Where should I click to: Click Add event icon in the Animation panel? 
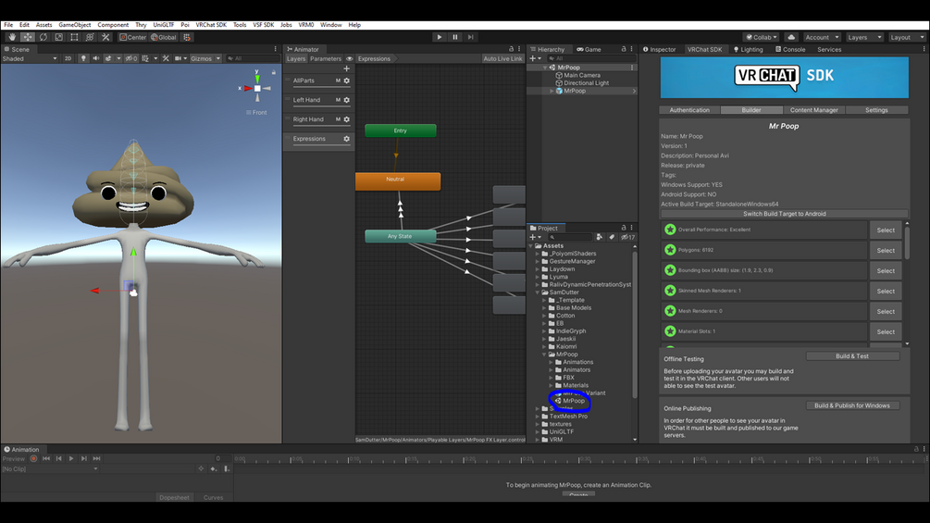[227, 469]
